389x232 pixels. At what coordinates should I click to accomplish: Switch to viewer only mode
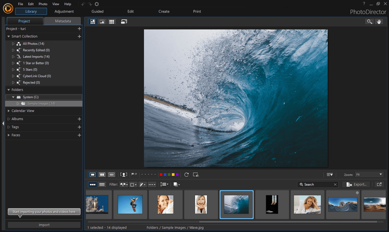(x=102, y=22)
